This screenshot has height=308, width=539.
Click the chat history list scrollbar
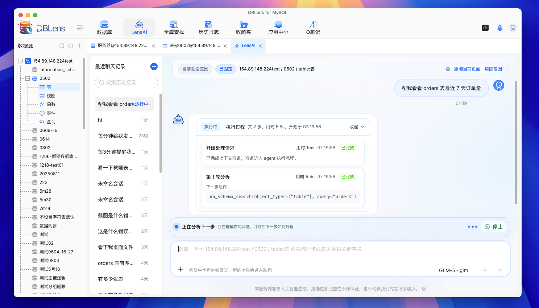(x=161, y=133)
